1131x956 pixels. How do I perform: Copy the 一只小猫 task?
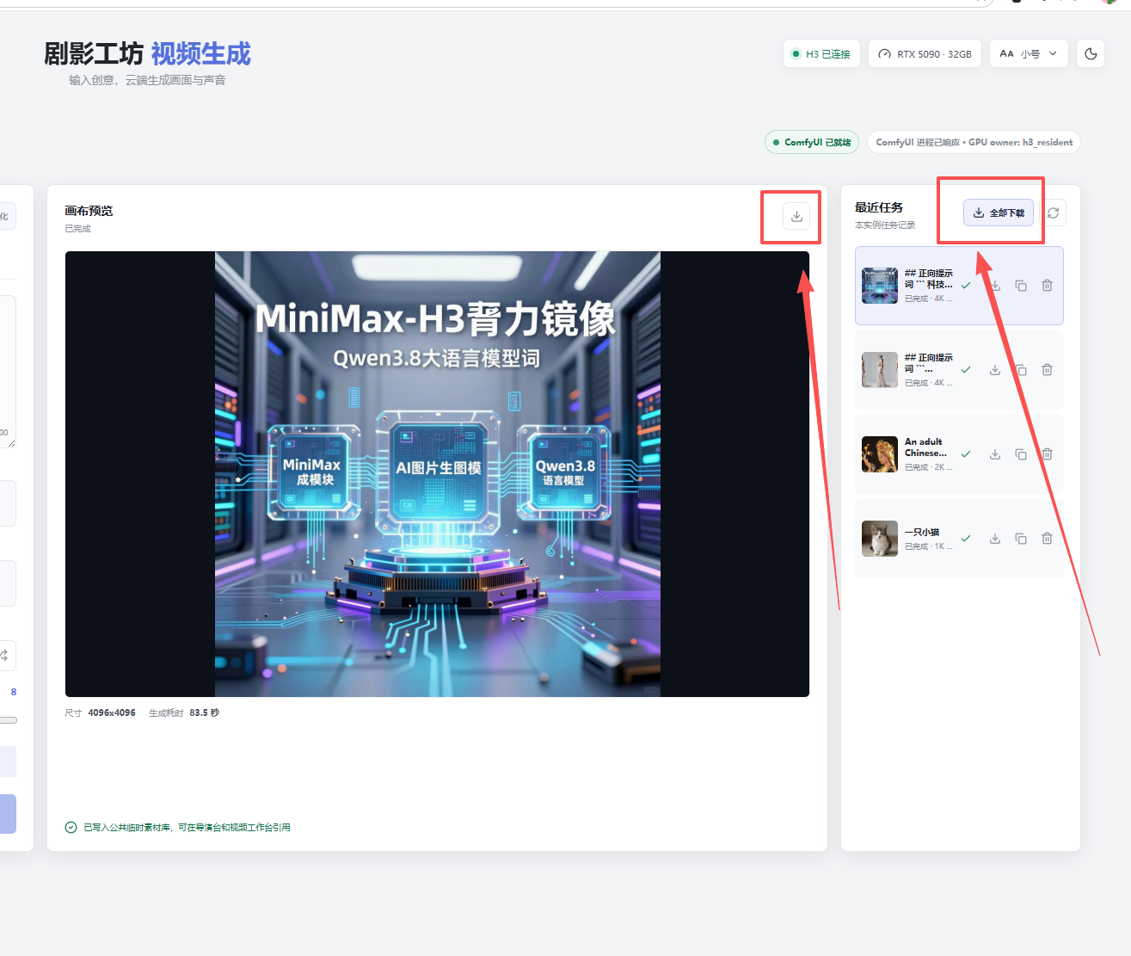coord(1021,539)
